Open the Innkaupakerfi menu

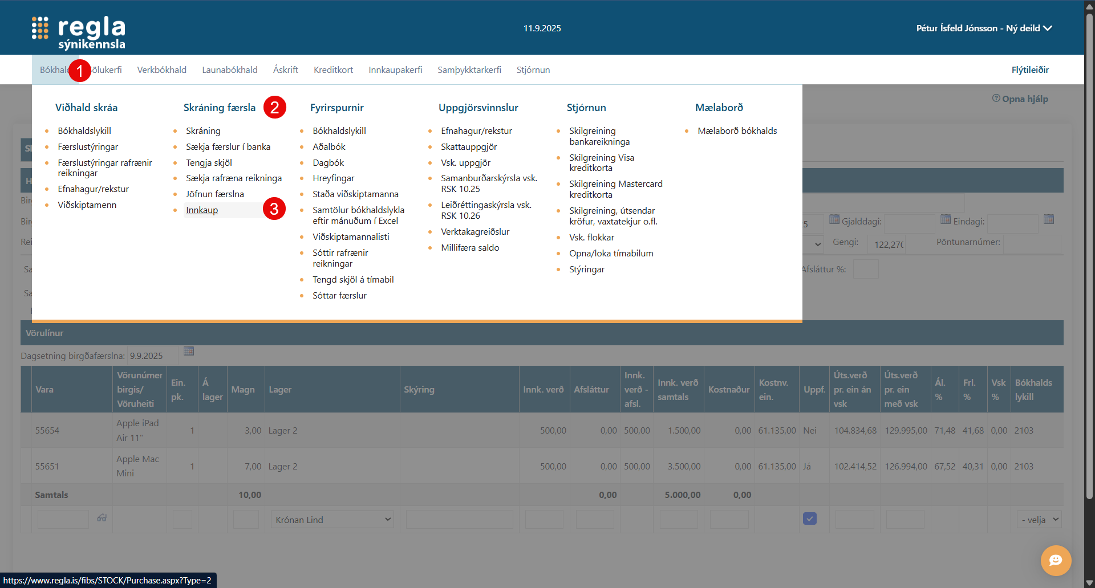point(395,70)
